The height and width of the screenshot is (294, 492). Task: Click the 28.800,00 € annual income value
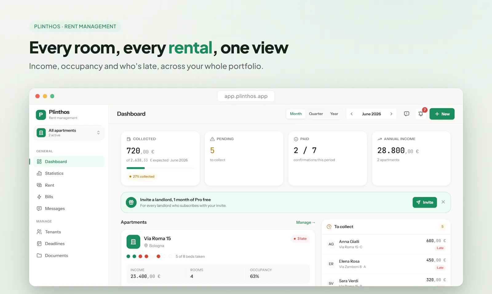[398, 151]
